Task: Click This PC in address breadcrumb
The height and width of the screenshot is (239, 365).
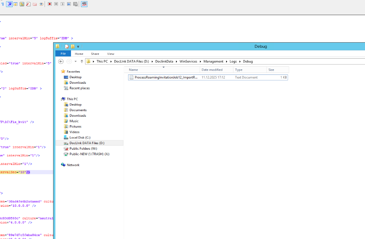Action: 102,61
